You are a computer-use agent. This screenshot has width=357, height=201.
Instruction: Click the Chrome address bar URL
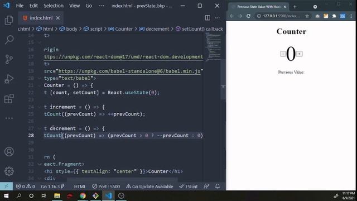coord(281,16)
